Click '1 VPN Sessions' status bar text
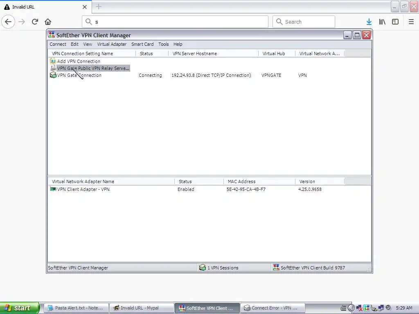419x314 pixels. [x=223, y=268]
